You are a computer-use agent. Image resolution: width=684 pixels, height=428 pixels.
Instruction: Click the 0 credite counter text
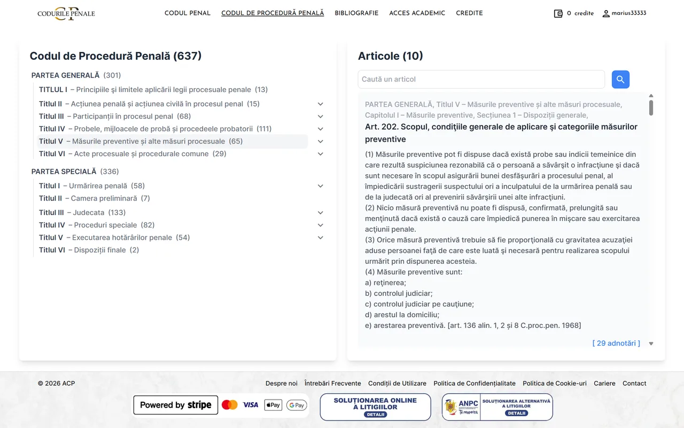click(580, 13)
